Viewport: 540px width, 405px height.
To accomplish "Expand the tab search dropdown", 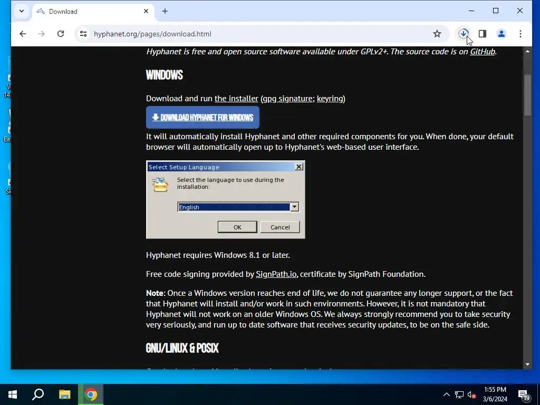I will tap(22, 12).
